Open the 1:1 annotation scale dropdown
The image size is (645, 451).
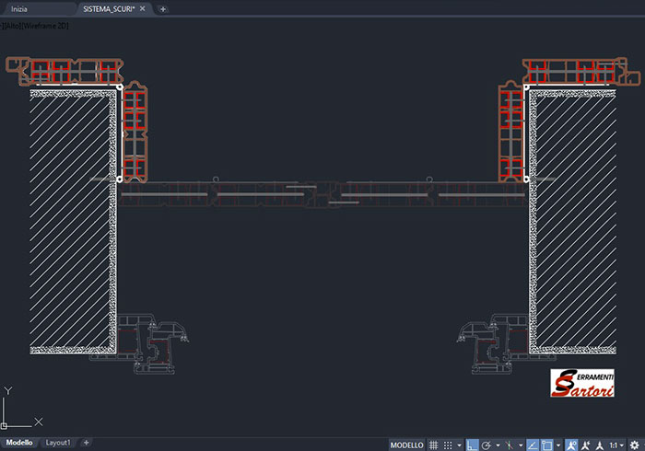point(616,445)
